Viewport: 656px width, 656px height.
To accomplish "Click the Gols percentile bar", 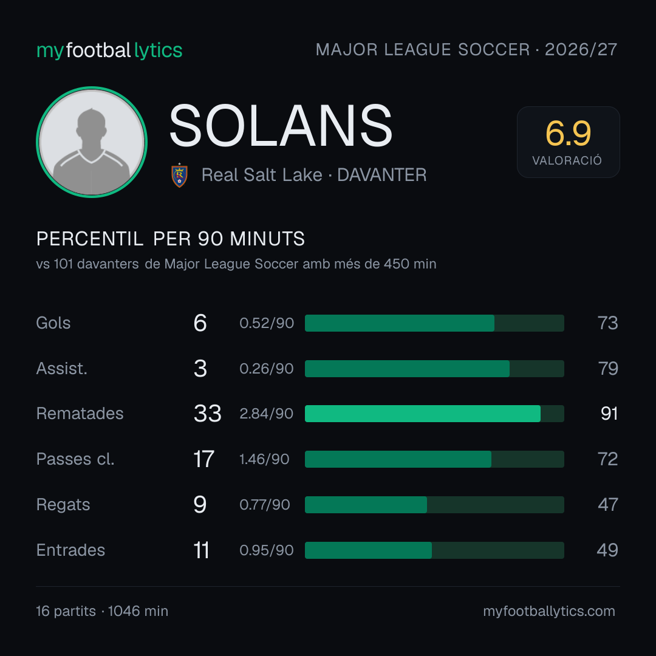I will (x=434, y=323).
